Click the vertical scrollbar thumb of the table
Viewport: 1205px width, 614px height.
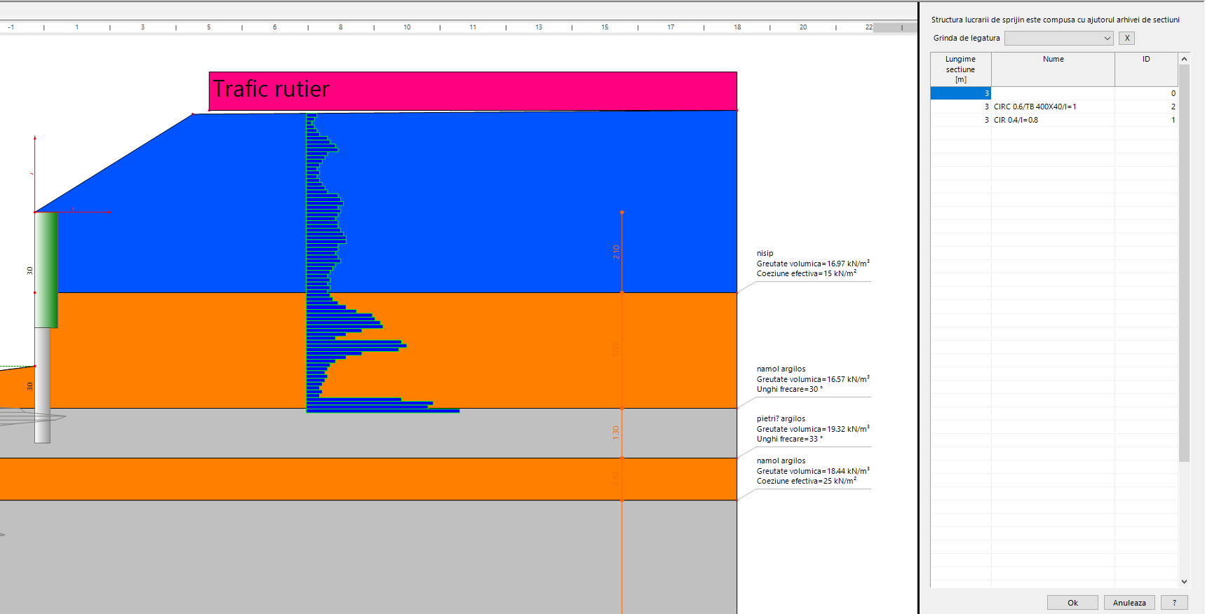coord(1184,263)
